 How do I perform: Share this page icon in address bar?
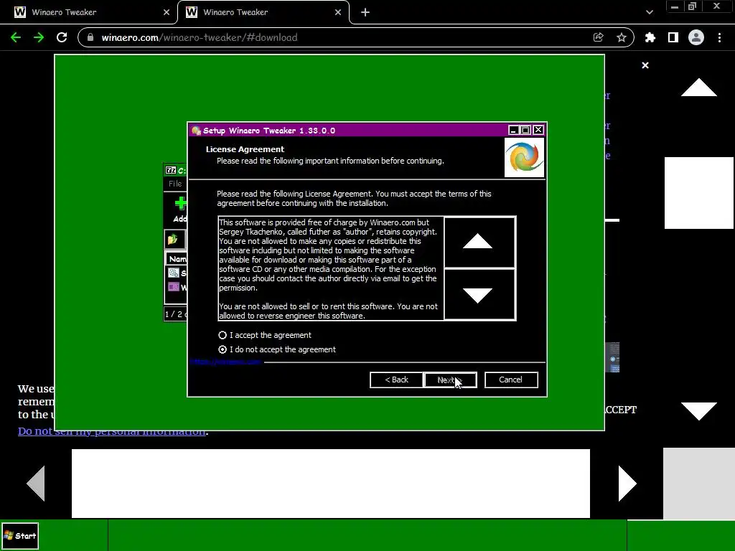[598, 37]
